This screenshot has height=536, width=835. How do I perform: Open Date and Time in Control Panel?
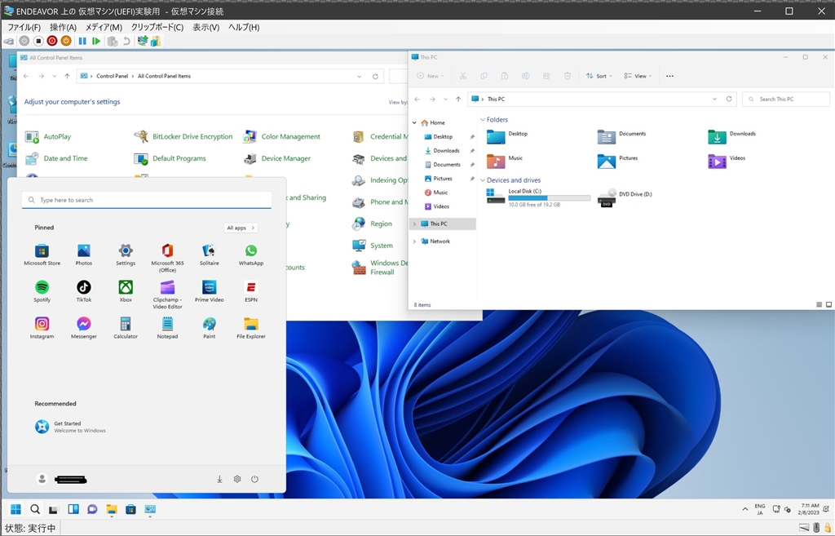tap(56, 159)
